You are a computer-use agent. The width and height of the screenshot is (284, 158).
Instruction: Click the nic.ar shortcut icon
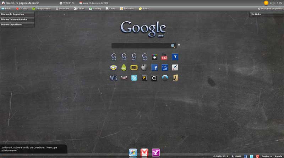point(165,68)
